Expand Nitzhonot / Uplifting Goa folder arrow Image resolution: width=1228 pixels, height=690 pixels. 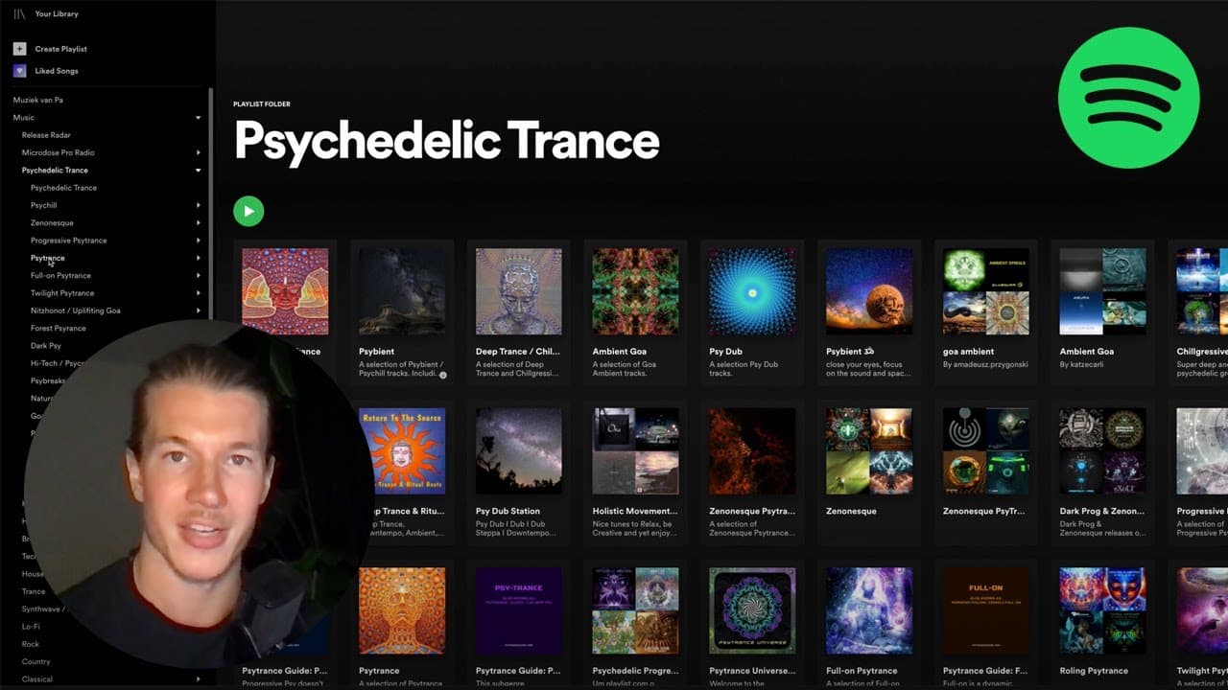pos(199,310)
